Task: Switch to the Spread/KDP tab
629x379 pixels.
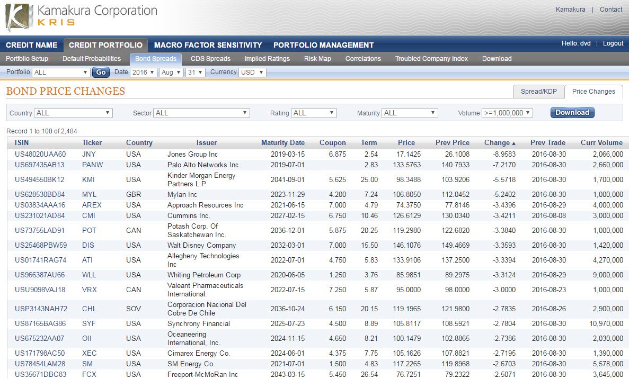Action: point(539,92)
